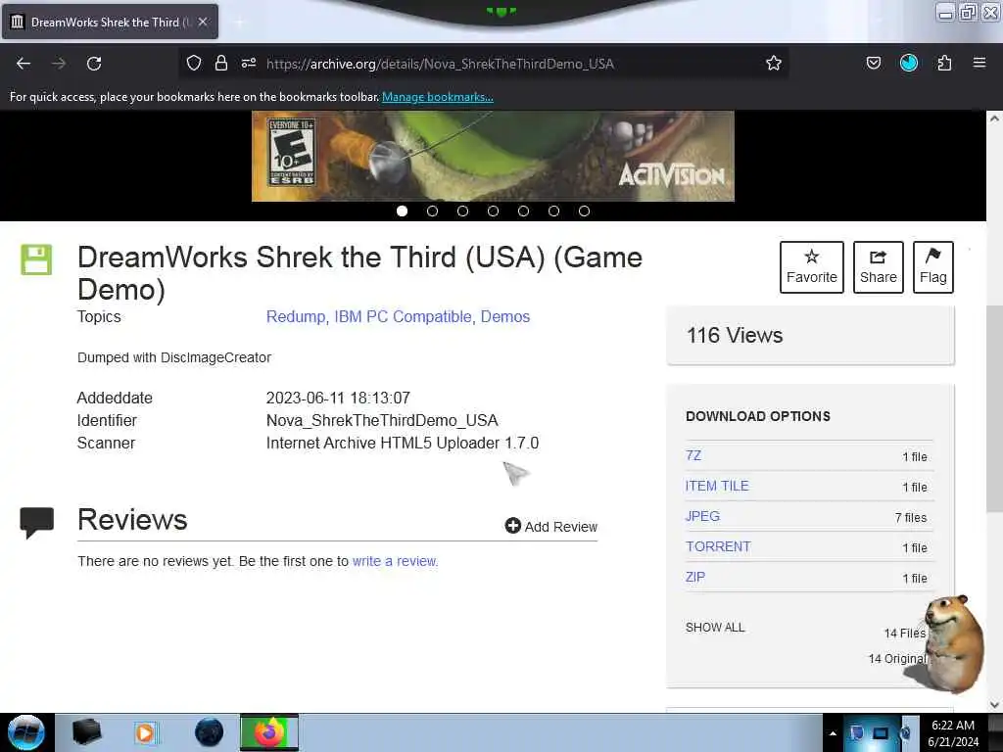Select the first carousel dot

point(402,211)
